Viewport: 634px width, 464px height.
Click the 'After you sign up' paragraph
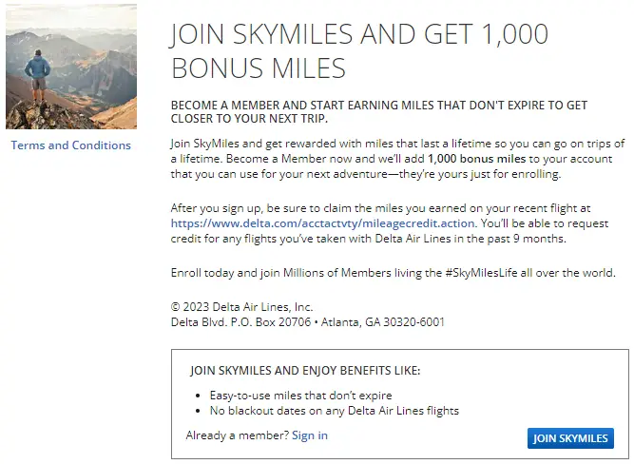click(x=390, y=223)
